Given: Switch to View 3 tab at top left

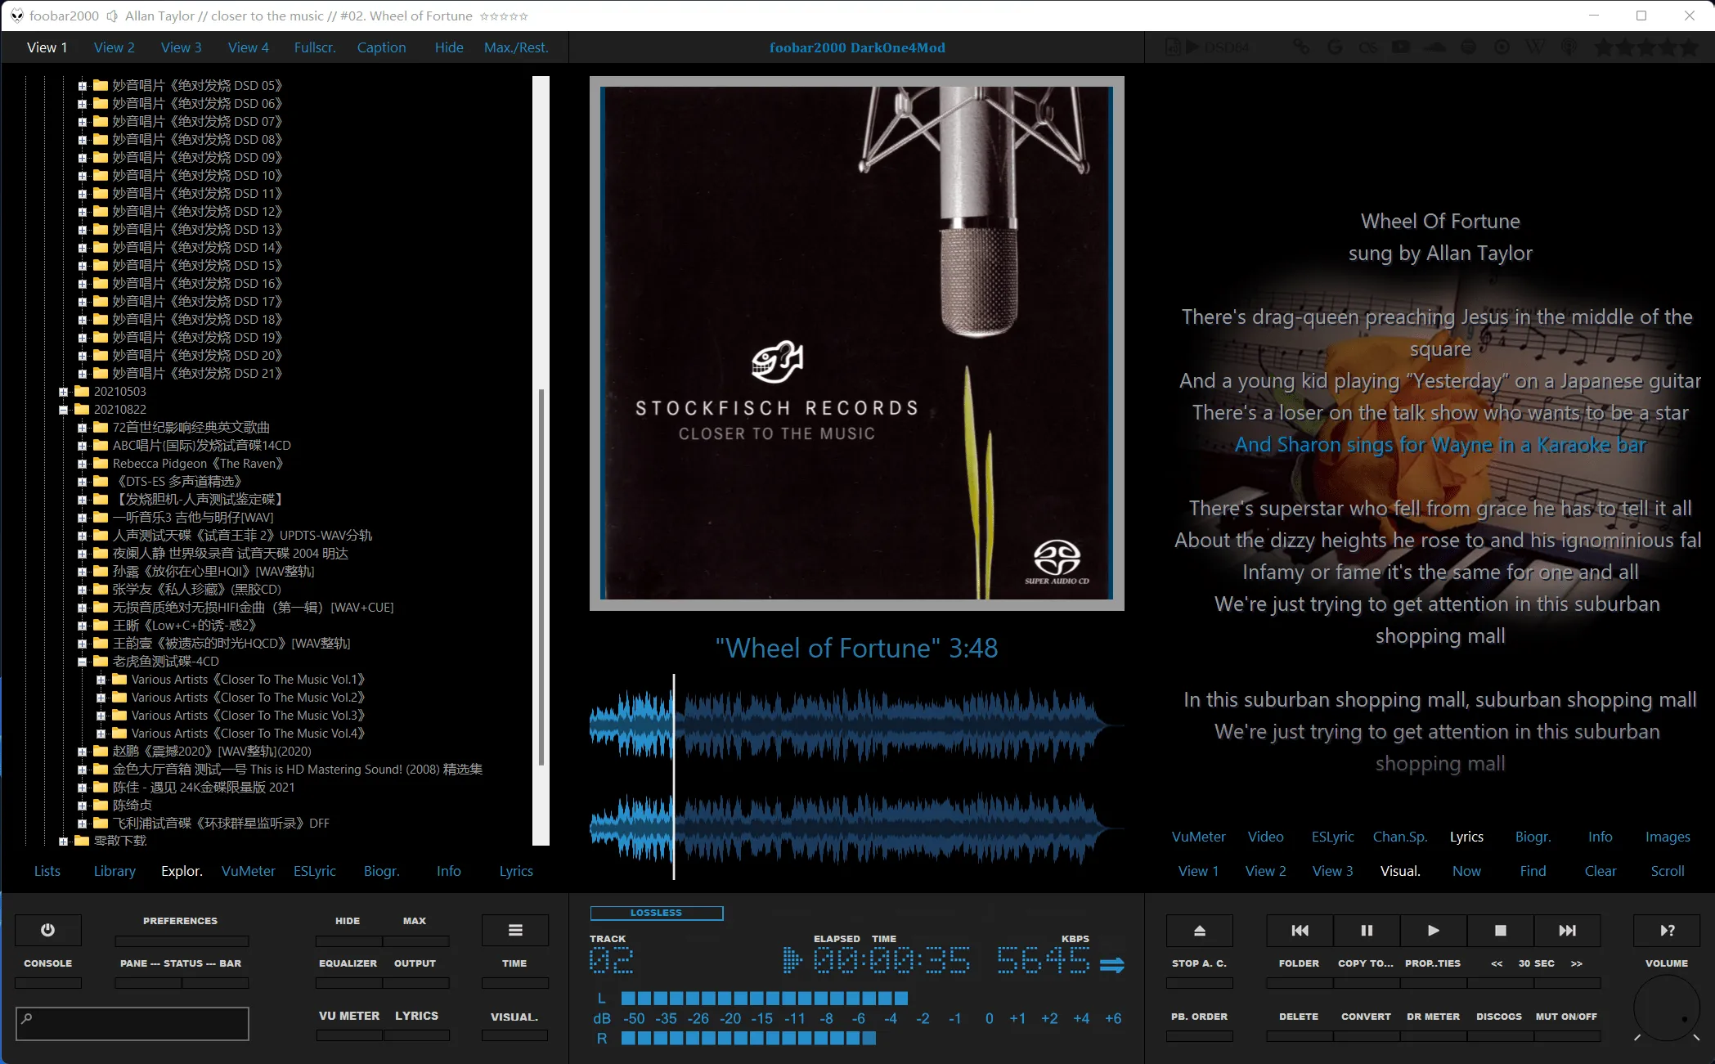Looking at the screenshot, I should click(x=182, y=47).
